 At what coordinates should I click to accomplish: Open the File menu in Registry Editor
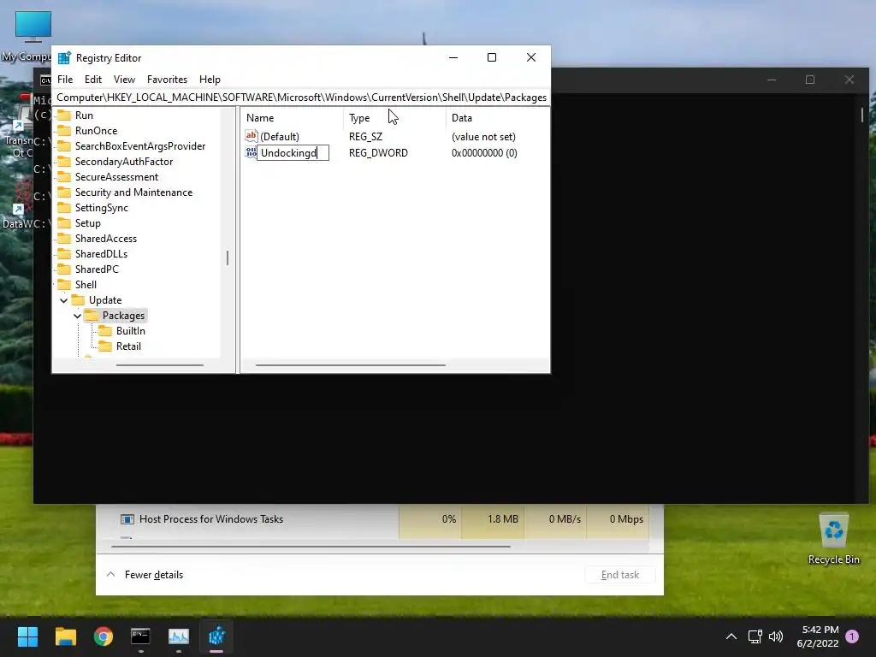click(65, 80)
